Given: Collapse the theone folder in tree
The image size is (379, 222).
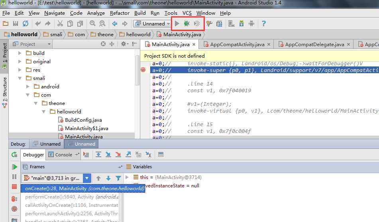Looking at the screenshot, I should click(x=36, y=103).
